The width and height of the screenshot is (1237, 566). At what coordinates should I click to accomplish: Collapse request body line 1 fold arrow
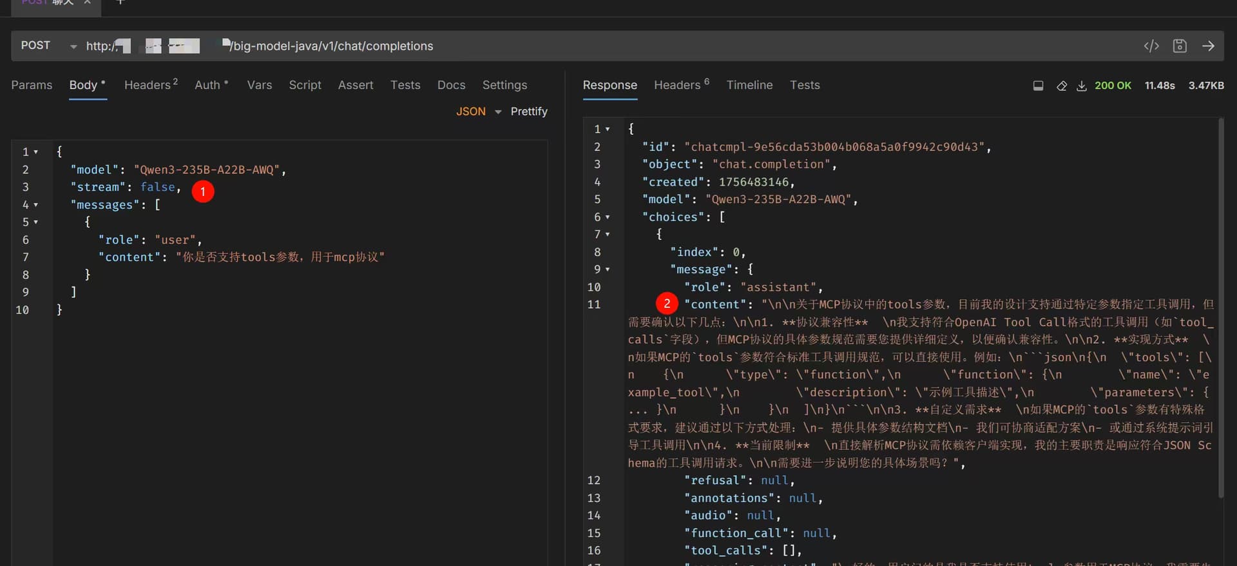(x=36, y=152)
